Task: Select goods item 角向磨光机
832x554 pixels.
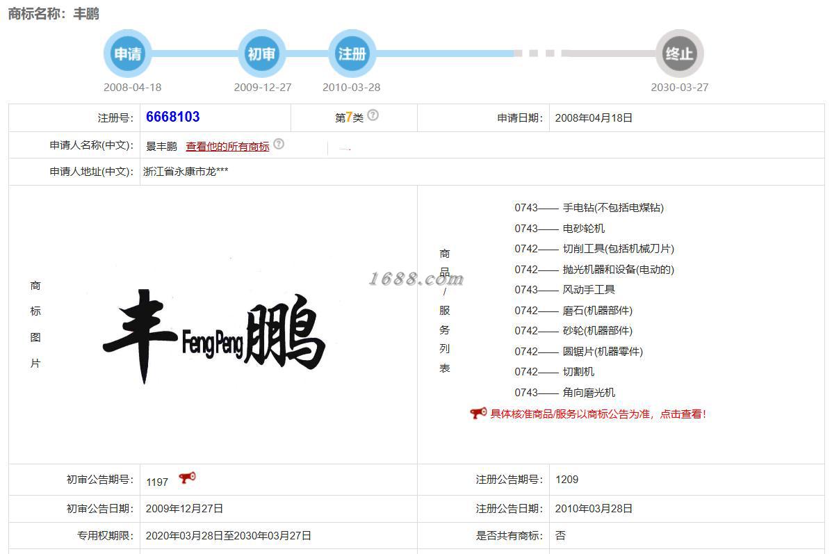Action: point(589,392)
